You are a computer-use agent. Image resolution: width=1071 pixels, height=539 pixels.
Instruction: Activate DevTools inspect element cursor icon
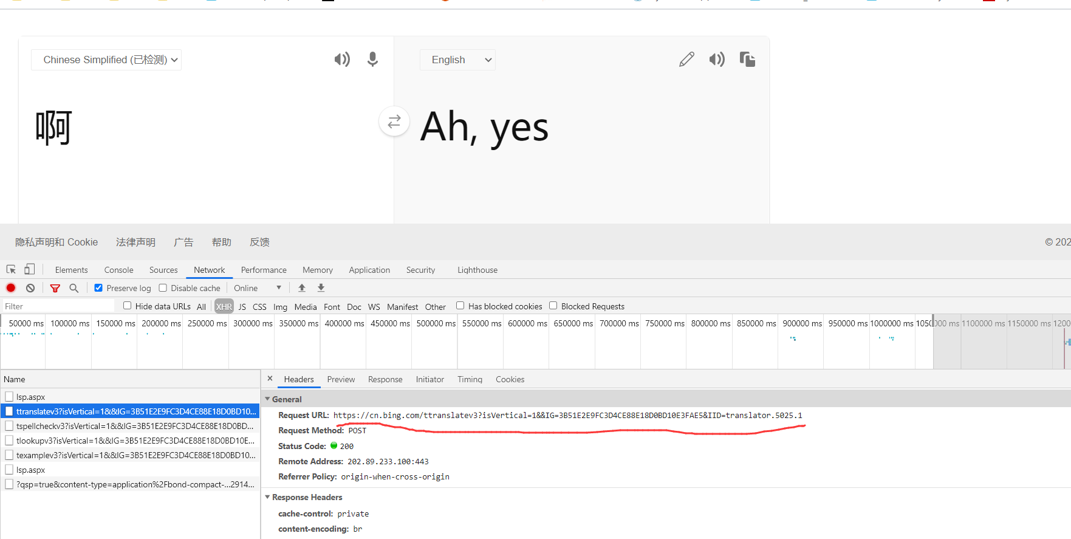click(11, 269)
